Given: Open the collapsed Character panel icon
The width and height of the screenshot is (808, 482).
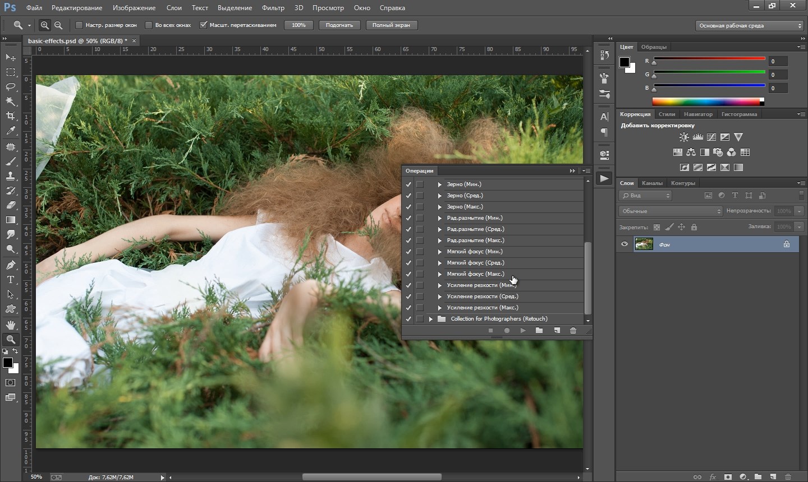Looking at the screenshot, I should click(x=604, y=117).
